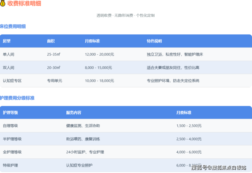Click the 12,000 - 20,000元 price cell
The image size is (252, 173).
[99, 54]
